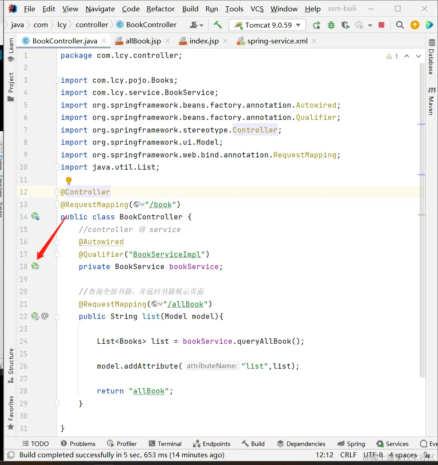Click Spring bean gutter icon on line 14
Screen dimensions: 438x465
(x=35, y=217)
